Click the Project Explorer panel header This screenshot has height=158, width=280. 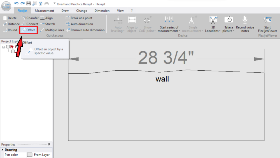pyautogui.click(x=10, y=41)
